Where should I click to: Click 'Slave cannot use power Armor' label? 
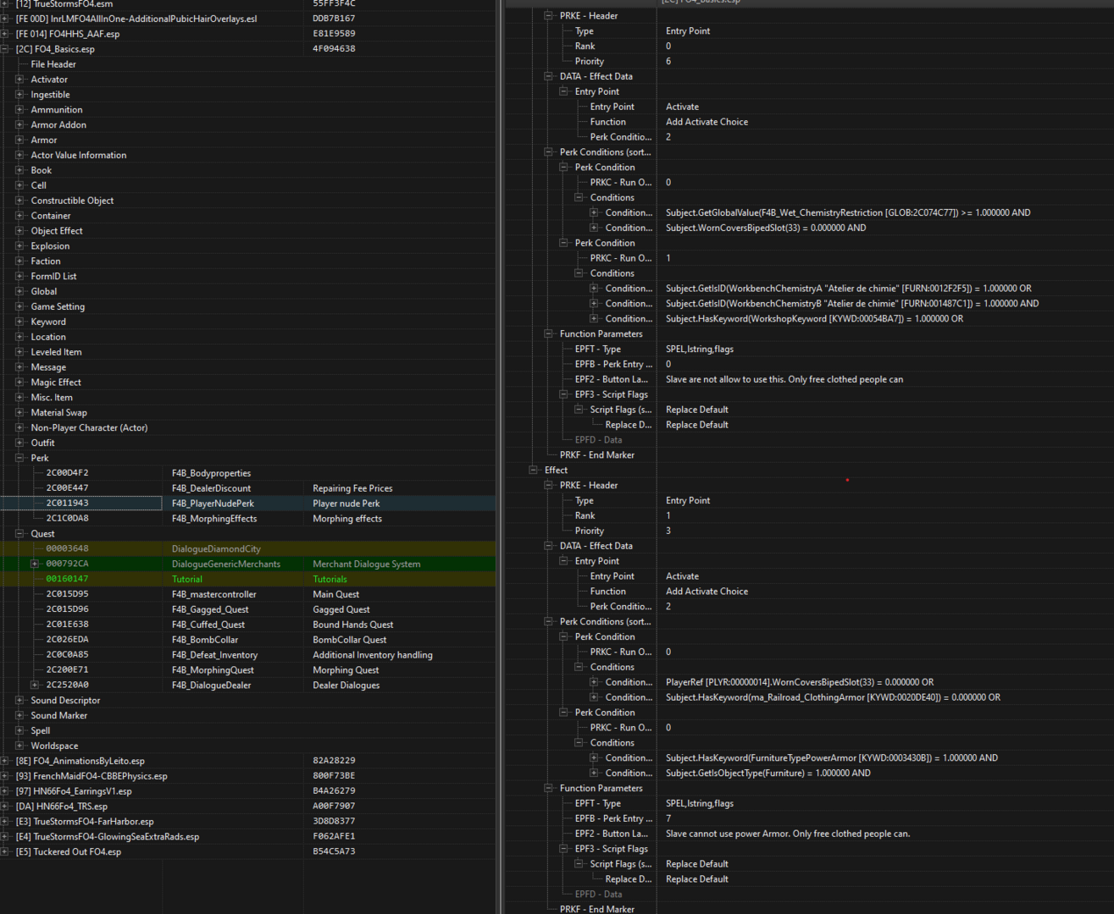[x=788, y=834]
